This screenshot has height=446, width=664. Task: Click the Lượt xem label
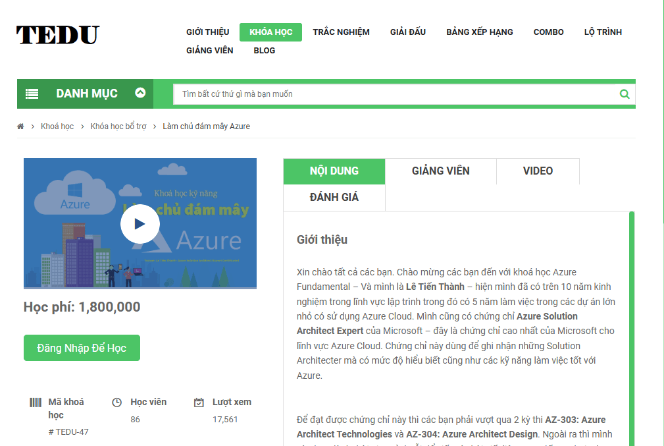(232, 402)
